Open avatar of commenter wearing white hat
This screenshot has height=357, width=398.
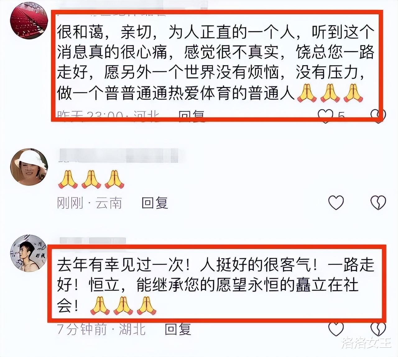click(x=29, y=167)
